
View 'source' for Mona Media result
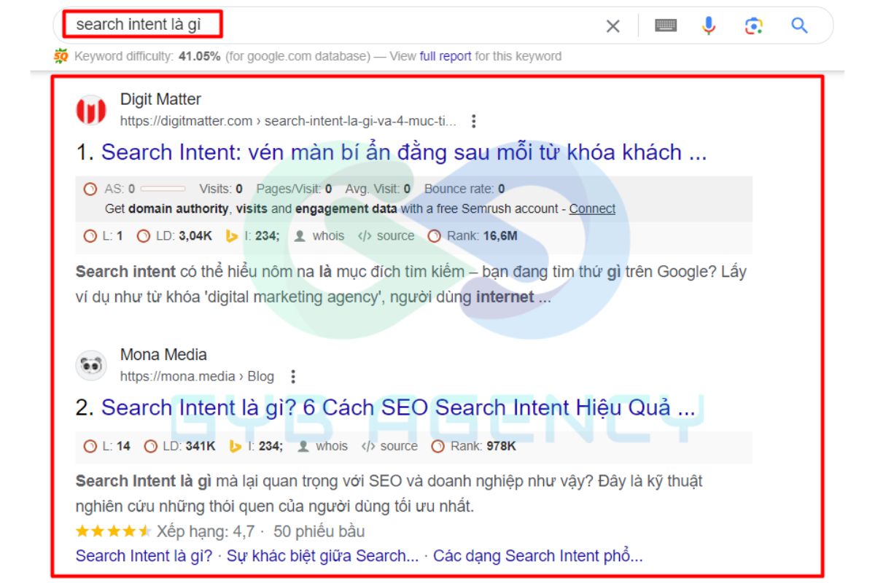click(389, 446)
